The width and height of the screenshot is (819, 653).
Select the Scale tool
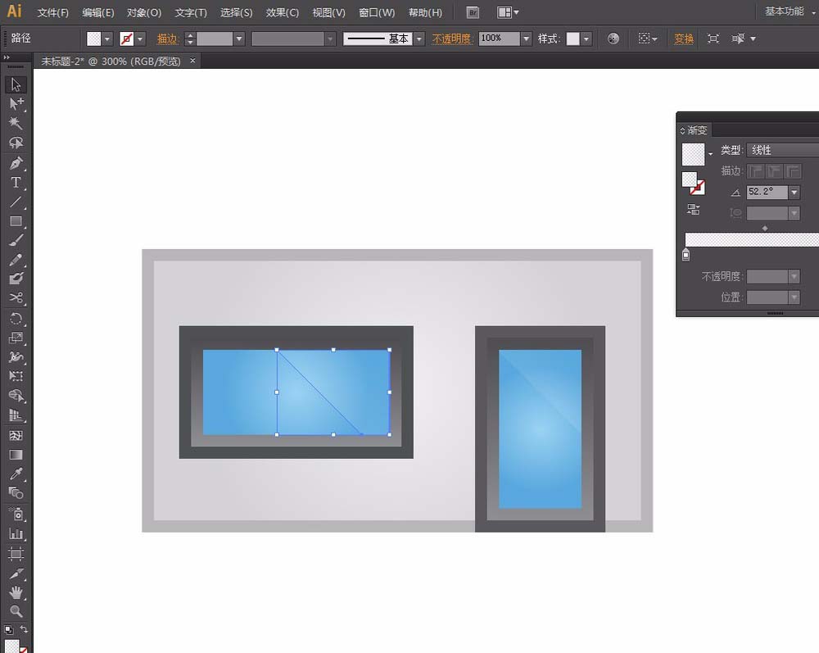coord(16,338)
